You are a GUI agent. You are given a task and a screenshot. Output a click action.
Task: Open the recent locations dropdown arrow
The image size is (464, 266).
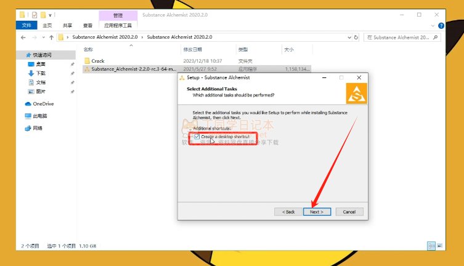pos(44,37)
